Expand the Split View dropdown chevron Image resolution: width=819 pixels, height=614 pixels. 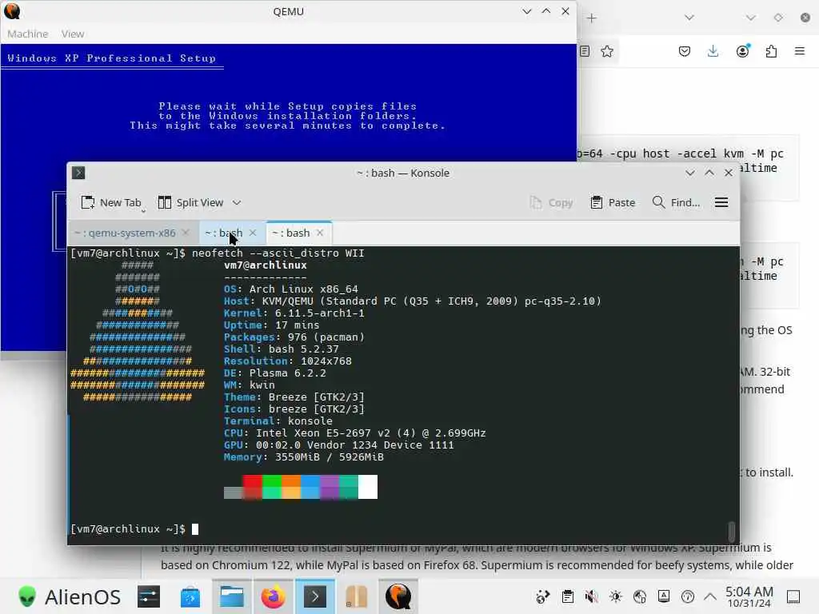(x=237, y=202)
